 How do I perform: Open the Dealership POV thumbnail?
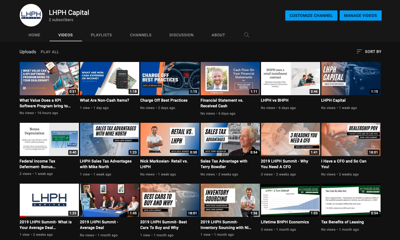(351, 139)
